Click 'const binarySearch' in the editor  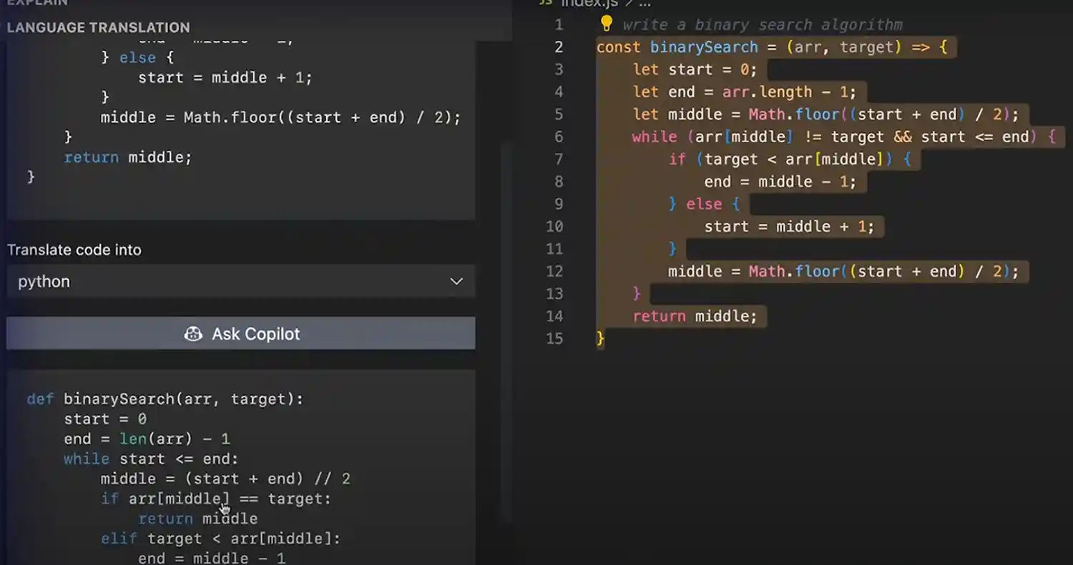tap(677, 47)
